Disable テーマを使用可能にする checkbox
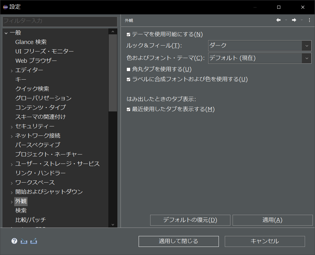The height and width of the screenshot is (255, 315). point(128,34)
